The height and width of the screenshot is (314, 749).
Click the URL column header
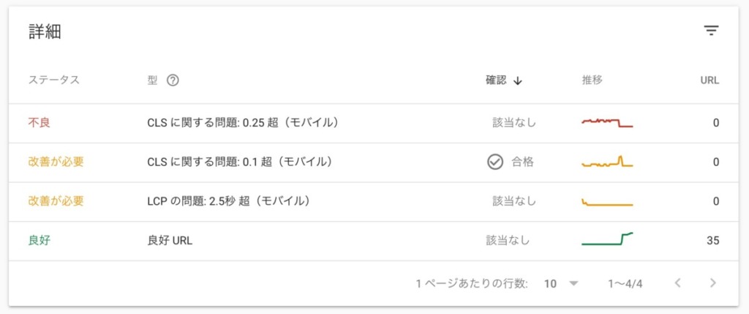click(710, 81)
